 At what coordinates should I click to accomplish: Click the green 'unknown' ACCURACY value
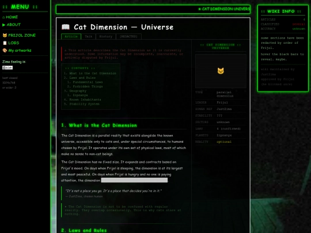(299, 29)
